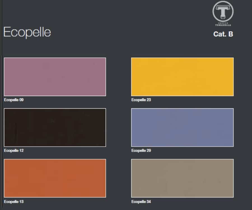The width and height of the screenshot is (252, 210).
Task: Select the slate blue Ecopelle 29 swatch
Action: click(x=182, y=127)
